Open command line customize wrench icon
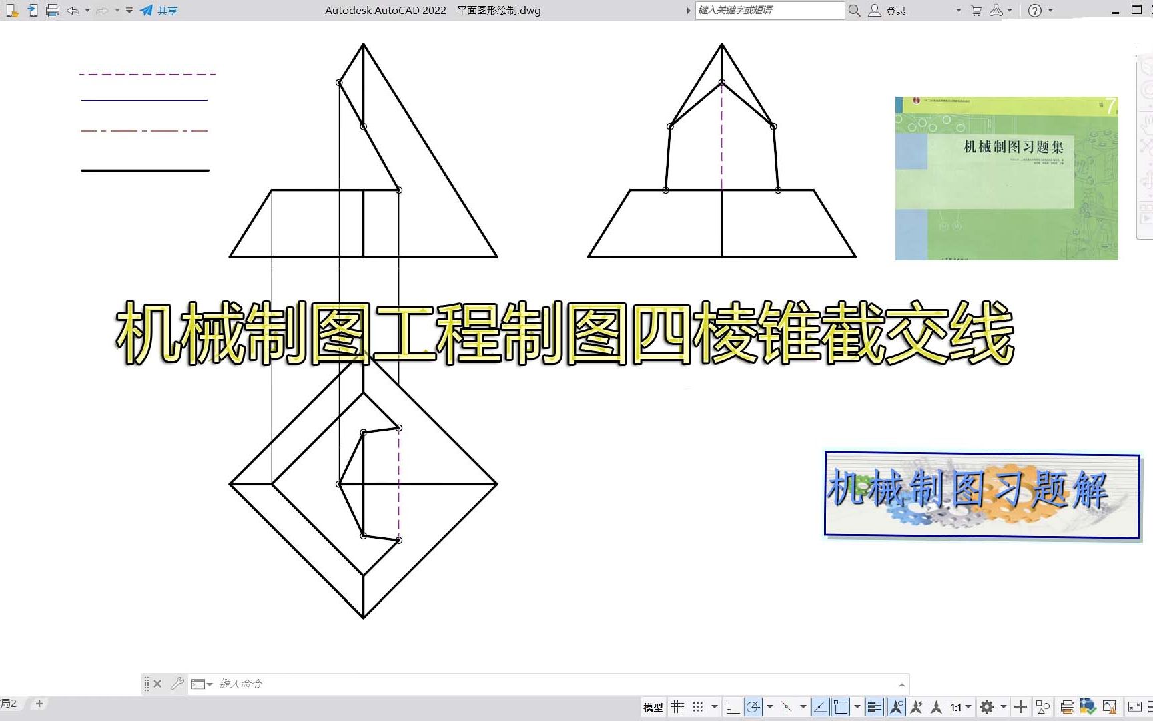The height and width of the screenshot is (721, 1153). (x=177, y=684)
